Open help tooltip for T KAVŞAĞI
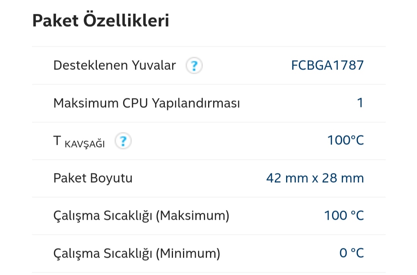This screenshot has height=275, width=417. [123, 141]
